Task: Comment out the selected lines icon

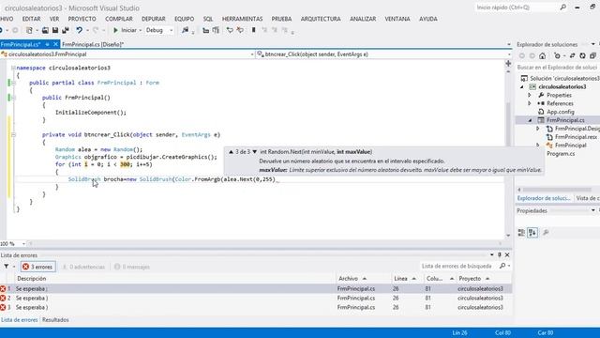Action: 230,30
